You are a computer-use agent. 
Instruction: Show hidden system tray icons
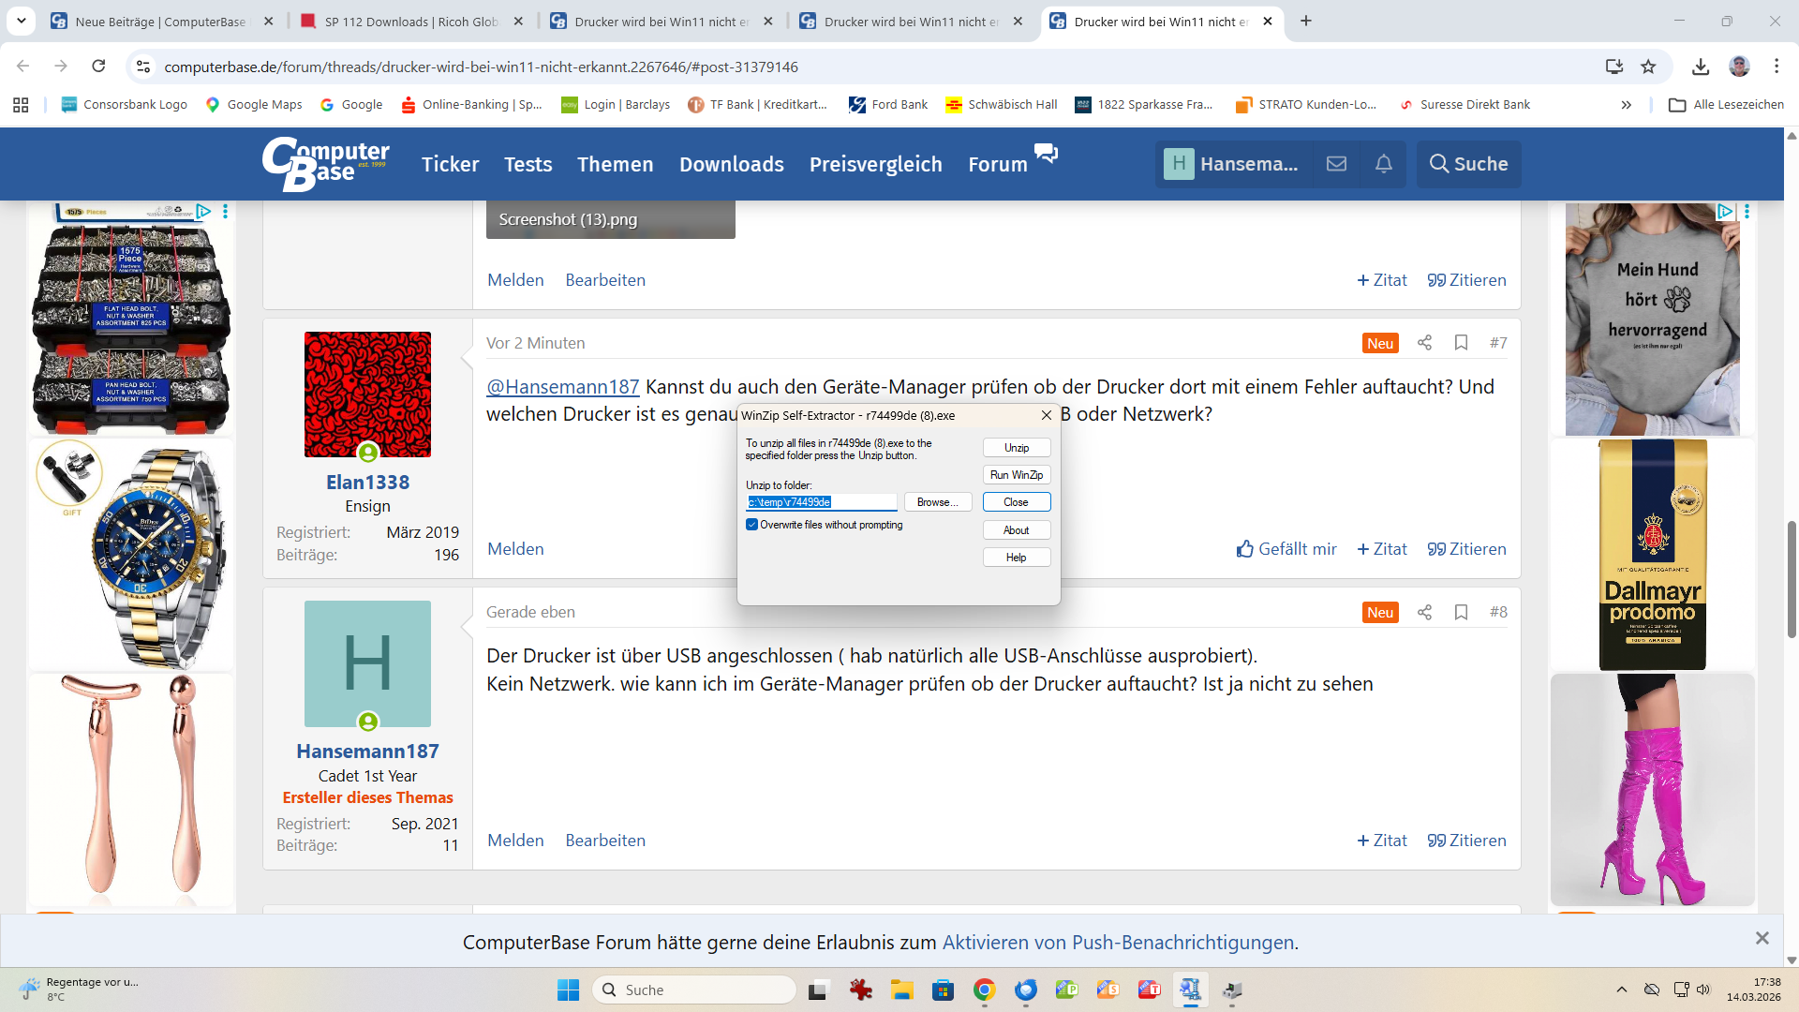(1621, 990)
